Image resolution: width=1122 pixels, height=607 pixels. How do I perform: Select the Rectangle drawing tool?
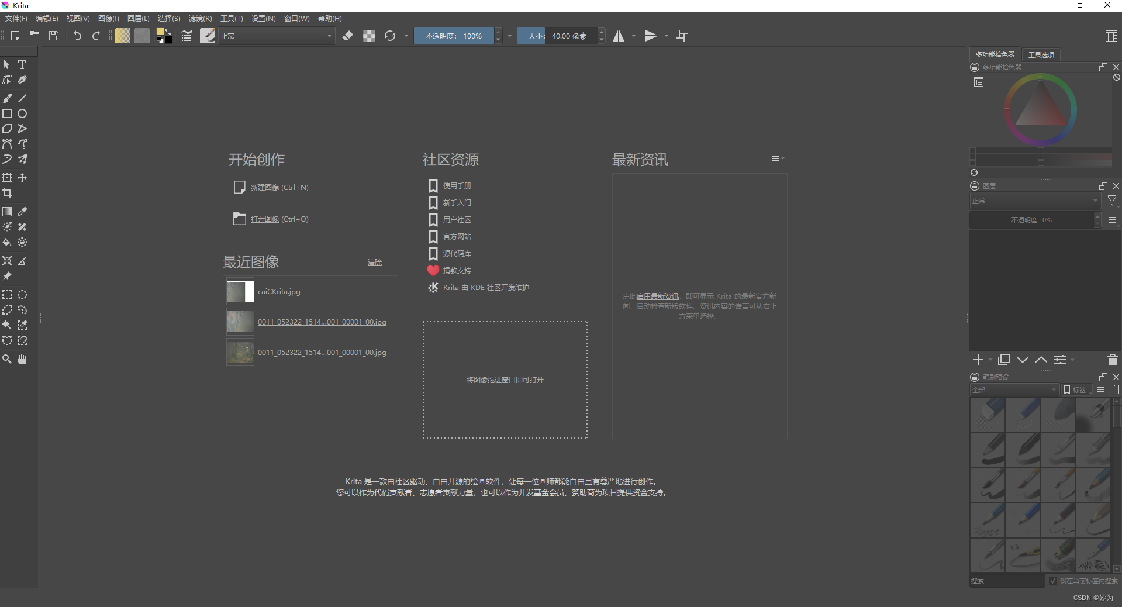[7, 113]
